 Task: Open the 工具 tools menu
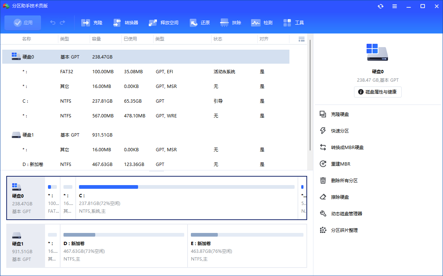click(294, 23)
